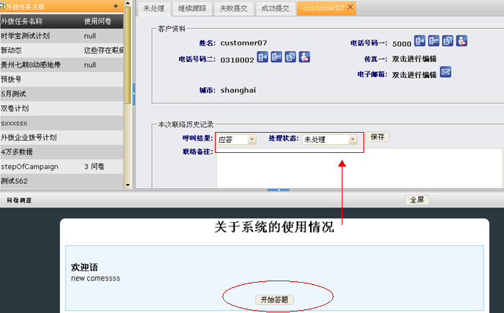Viewport: 504px width, 313px height.
Task: Collapse the left task panel via splitter arrow
Action: pyautogui.click(x=133, y=92)
